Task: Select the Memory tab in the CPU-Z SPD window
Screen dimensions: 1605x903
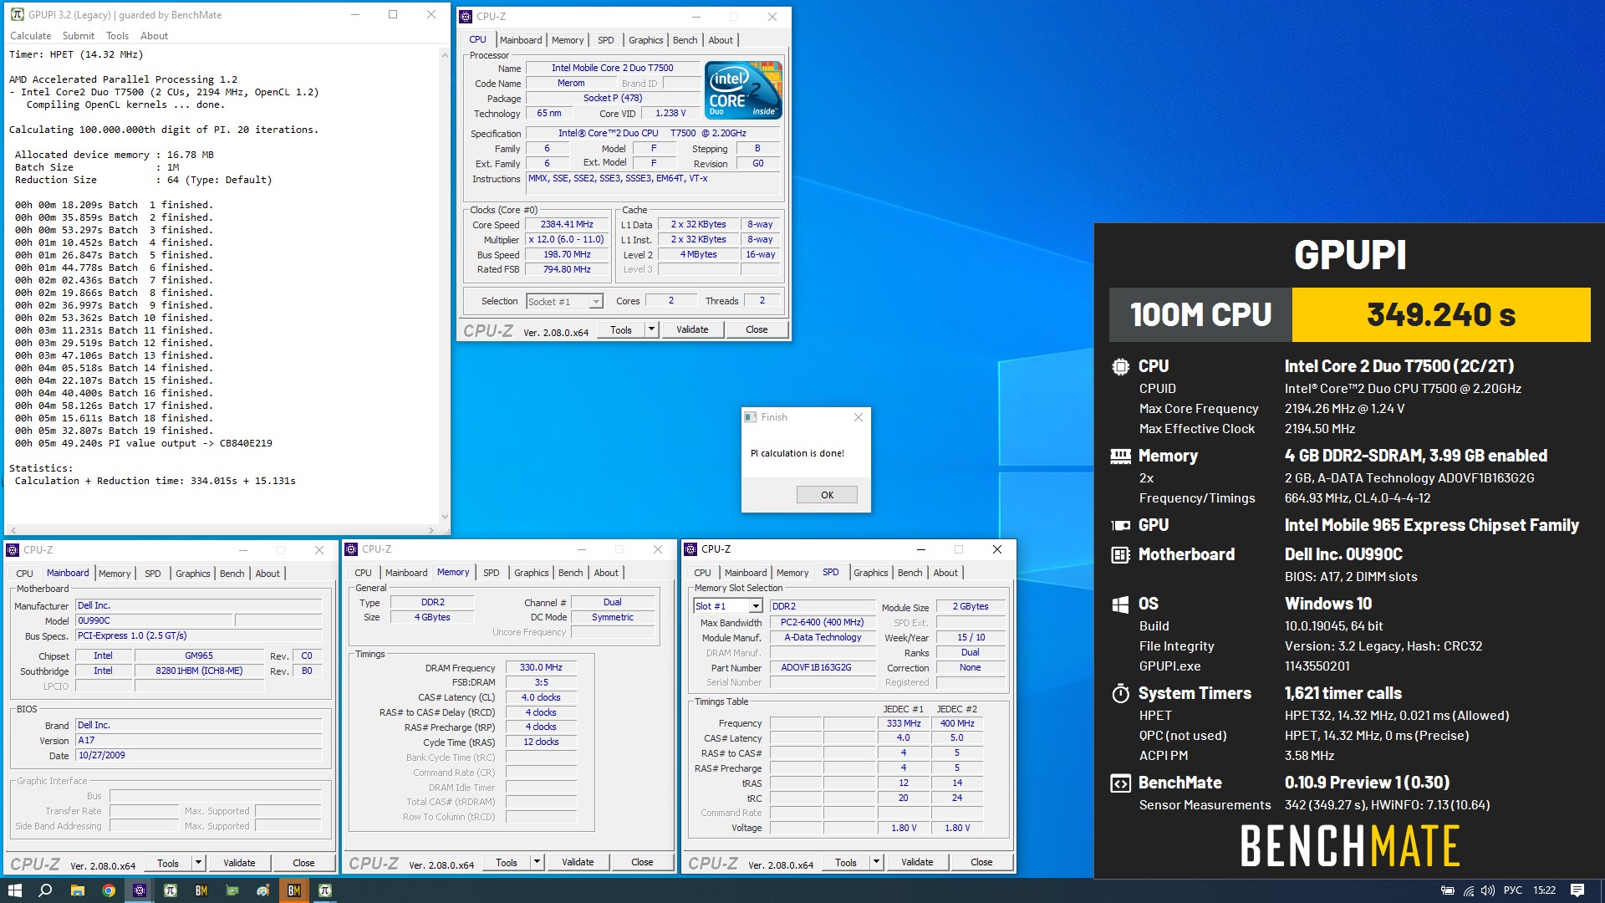Action: [x=792, y=573]
